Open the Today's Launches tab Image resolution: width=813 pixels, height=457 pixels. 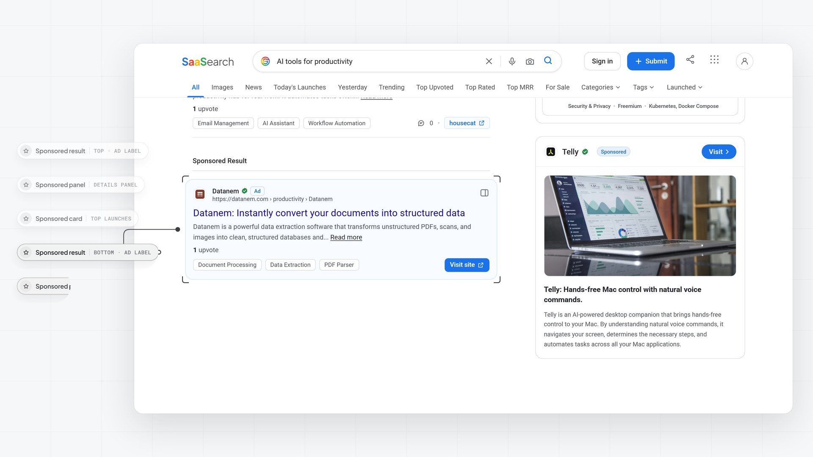point(300,87)
